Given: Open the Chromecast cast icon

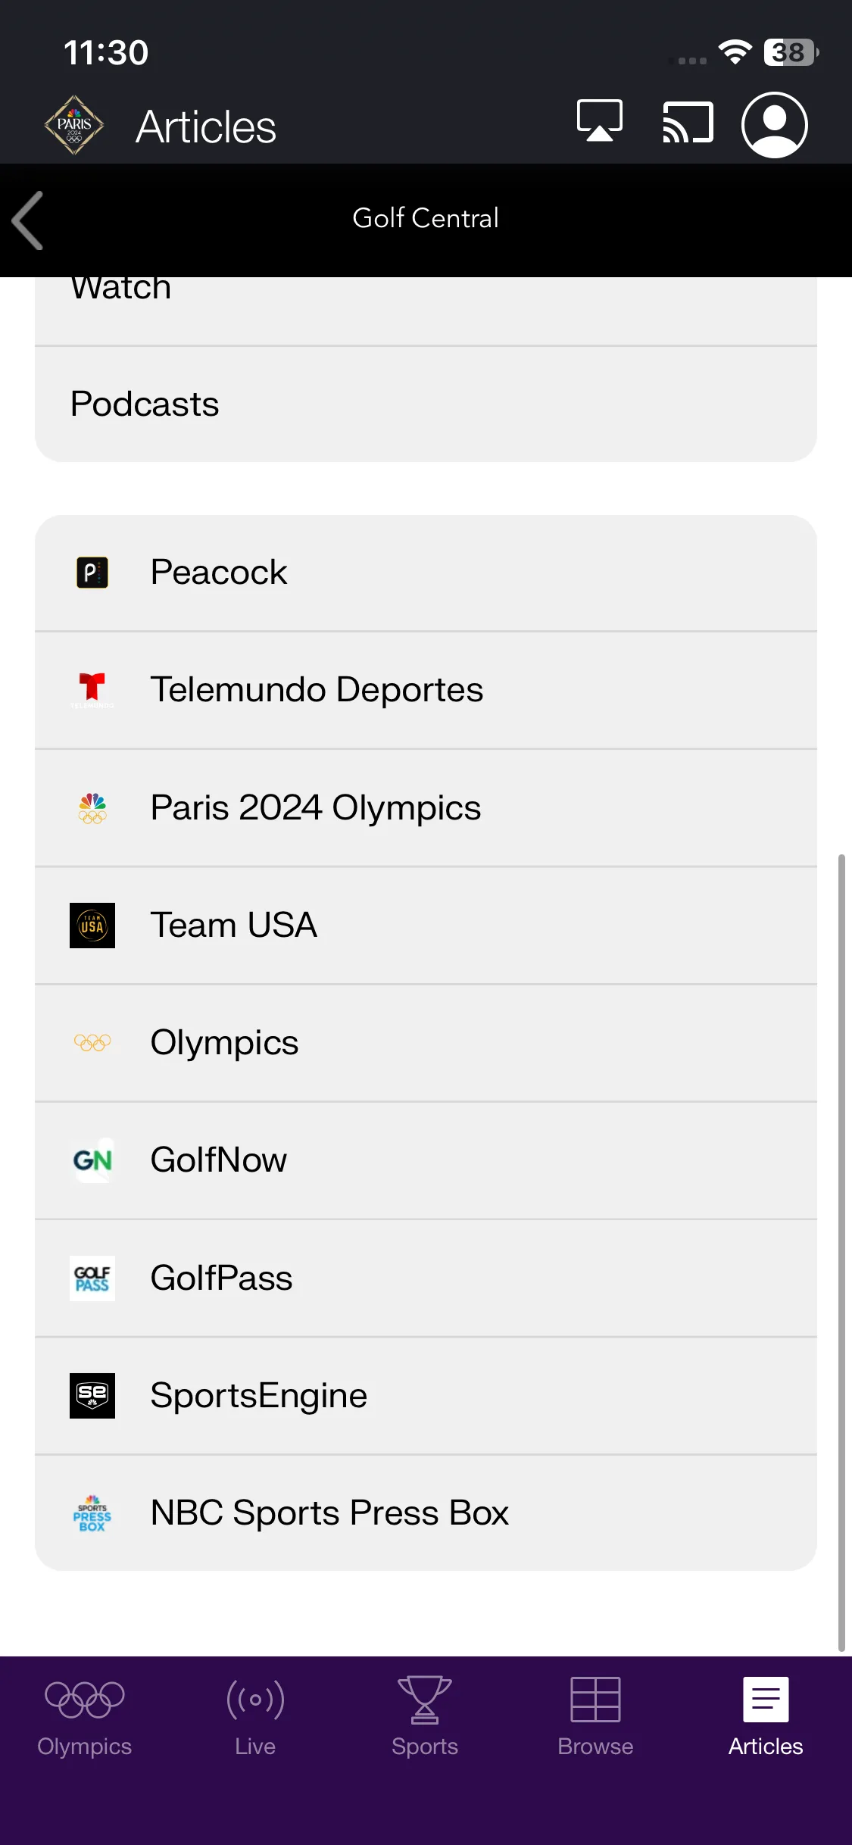Looking at the screenshot, I should 688,122.
